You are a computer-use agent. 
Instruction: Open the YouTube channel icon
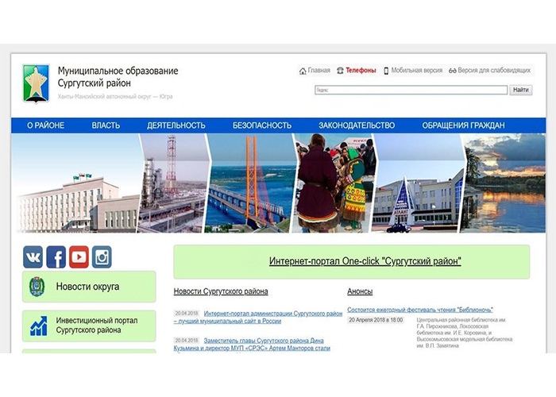79,257
